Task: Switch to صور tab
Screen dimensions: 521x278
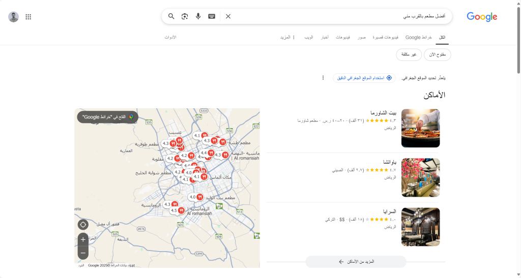Action: [362, 38]
